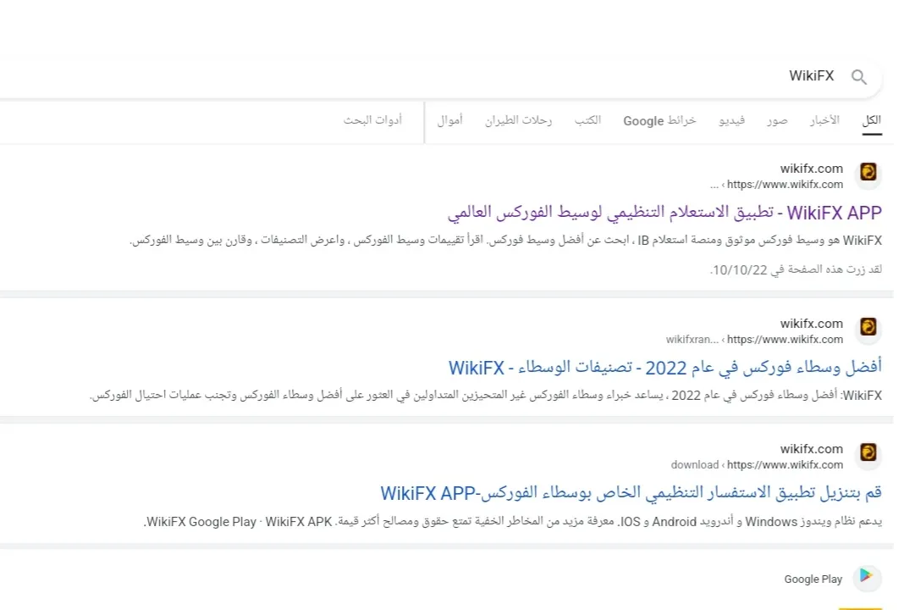Click the Google Play logo icon

(867, 576)
